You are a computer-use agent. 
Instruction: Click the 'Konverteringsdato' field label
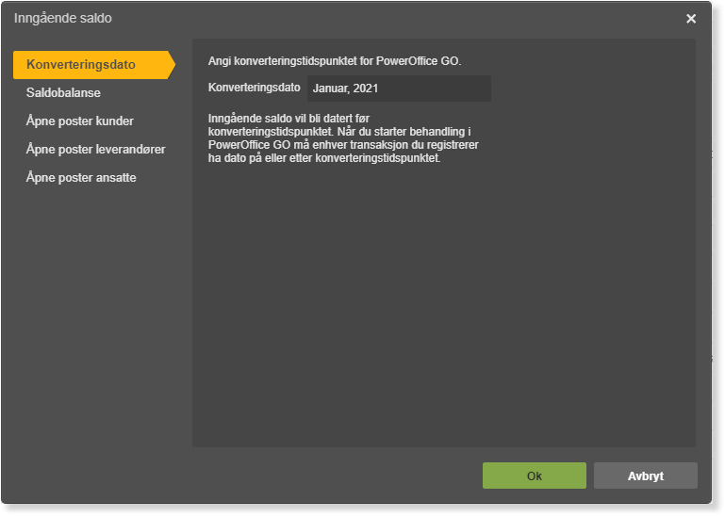pos(254,88)
